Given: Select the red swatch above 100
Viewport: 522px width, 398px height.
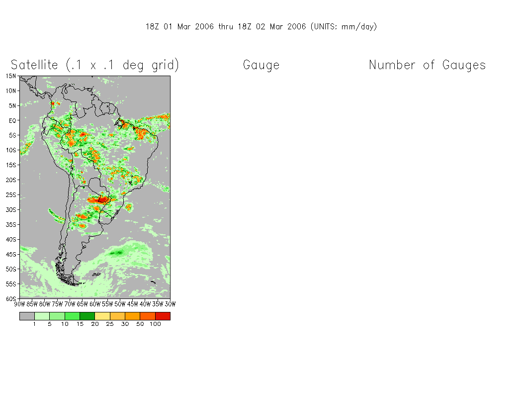Looking at the screenshot, I should coord(163,316).
